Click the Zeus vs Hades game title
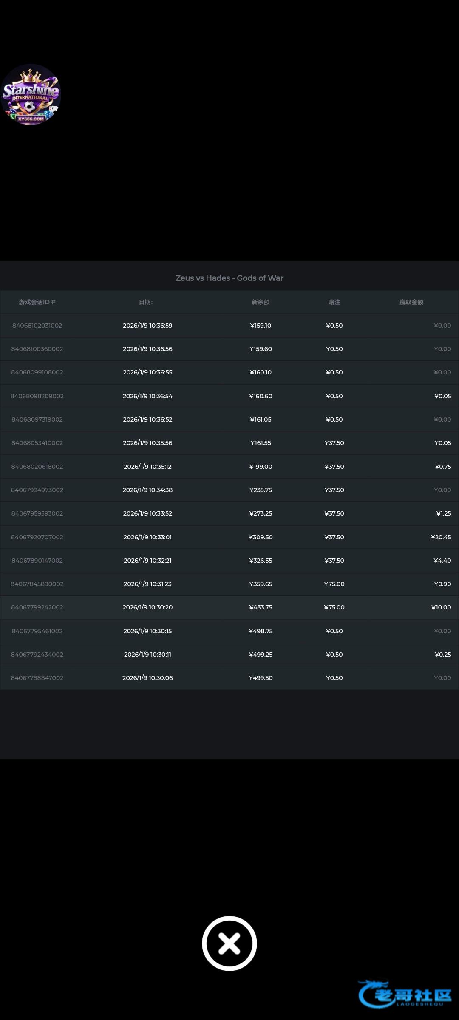This screenshot has width=459, height=1020. [229, 278]
